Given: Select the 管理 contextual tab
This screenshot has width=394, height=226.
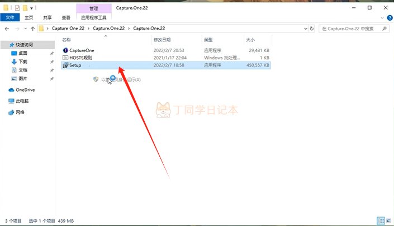Looking at the screenshot, I should click(94, 8).
